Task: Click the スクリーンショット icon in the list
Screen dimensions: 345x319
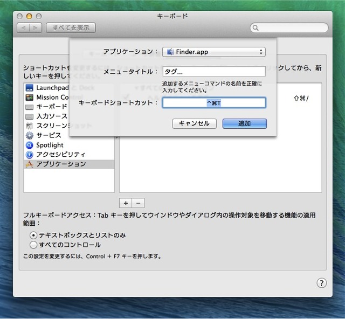Action: coord(29,126)
